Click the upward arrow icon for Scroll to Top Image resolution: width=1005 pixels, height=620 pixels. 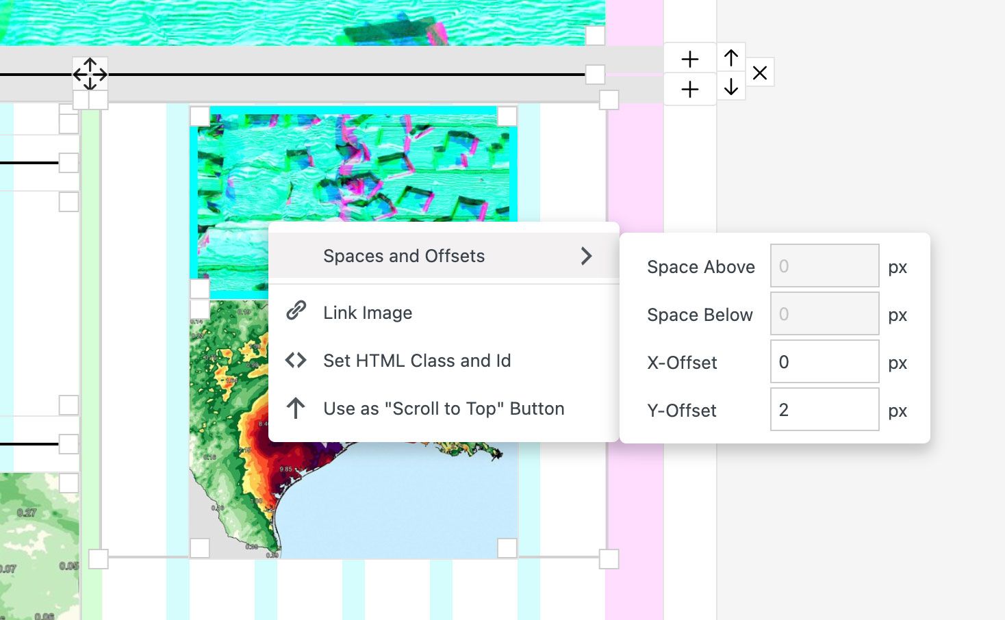(x=295, y=407)
